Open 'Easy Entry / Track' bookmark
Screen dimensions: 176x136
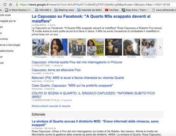135,10
